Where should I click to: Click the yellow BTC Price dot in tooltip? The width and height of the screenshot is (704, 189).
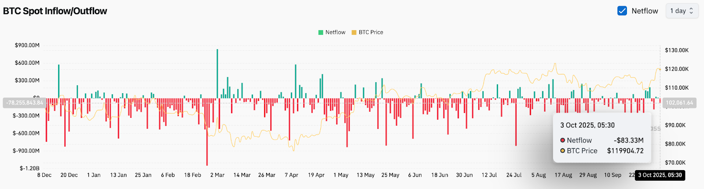pyautogui.click(x=562, y=151)
